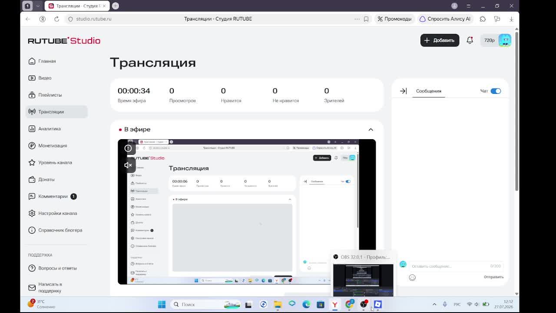This screenshot has width=556, height=313.
Task: Open Yandex Browser taskbar icon
Action: click(335, 304)
